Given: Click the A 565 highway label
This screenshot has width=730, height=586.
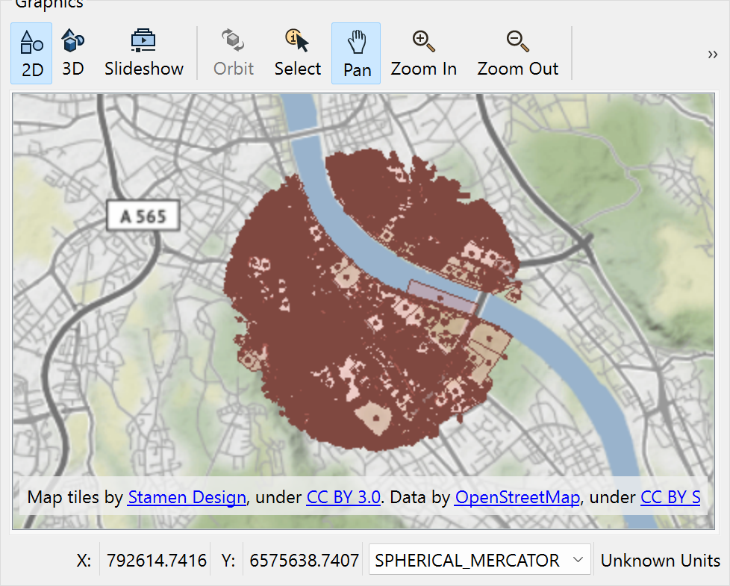Looking at the screenshot, I should click(142, 217).
